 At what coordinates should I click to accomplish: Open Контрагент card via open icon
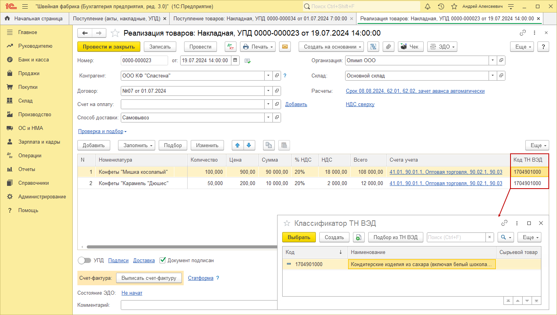click(277, 76)
